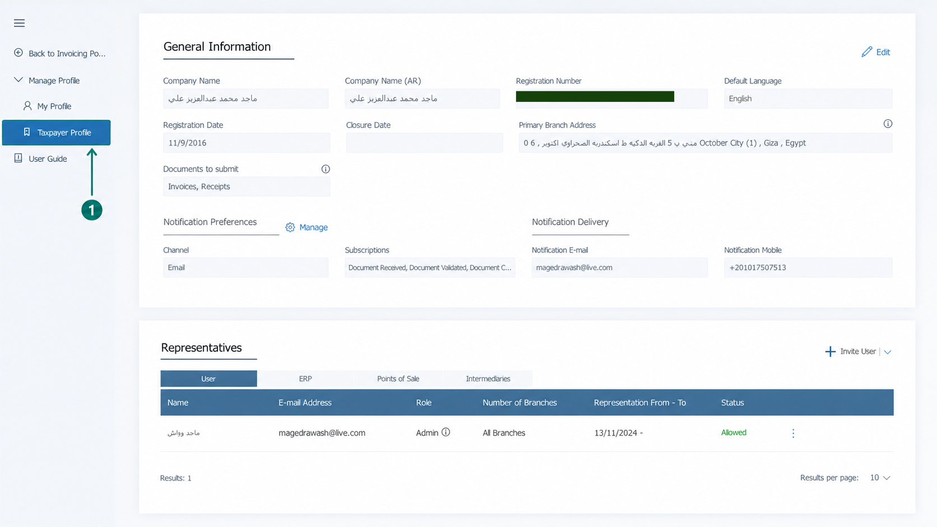Screen dimensions: 937x527
Task: Switch to the ERP tab
Action: click(x=305, y=379)
